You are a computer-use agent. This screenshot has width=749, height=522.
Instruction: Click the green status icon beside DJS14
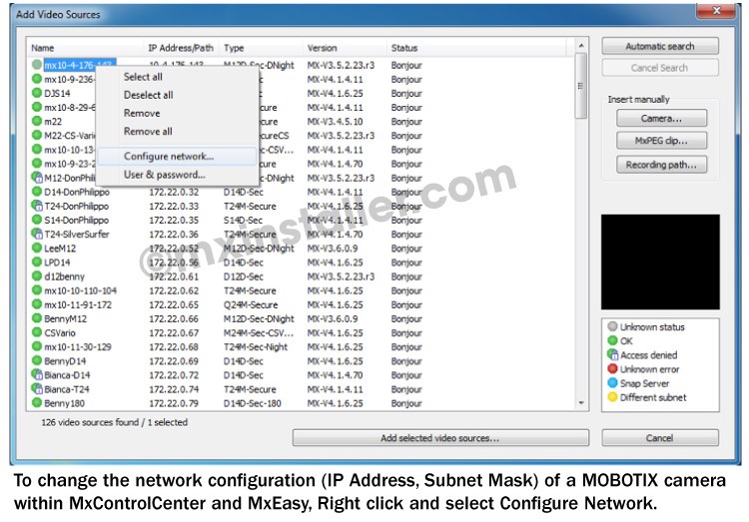click(x=37, y=93)
